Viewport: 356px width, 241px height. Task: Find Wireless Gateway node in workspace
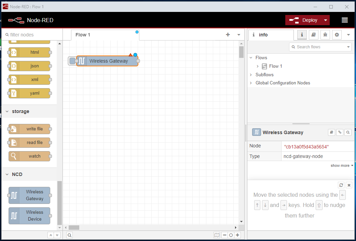point(348,132)
